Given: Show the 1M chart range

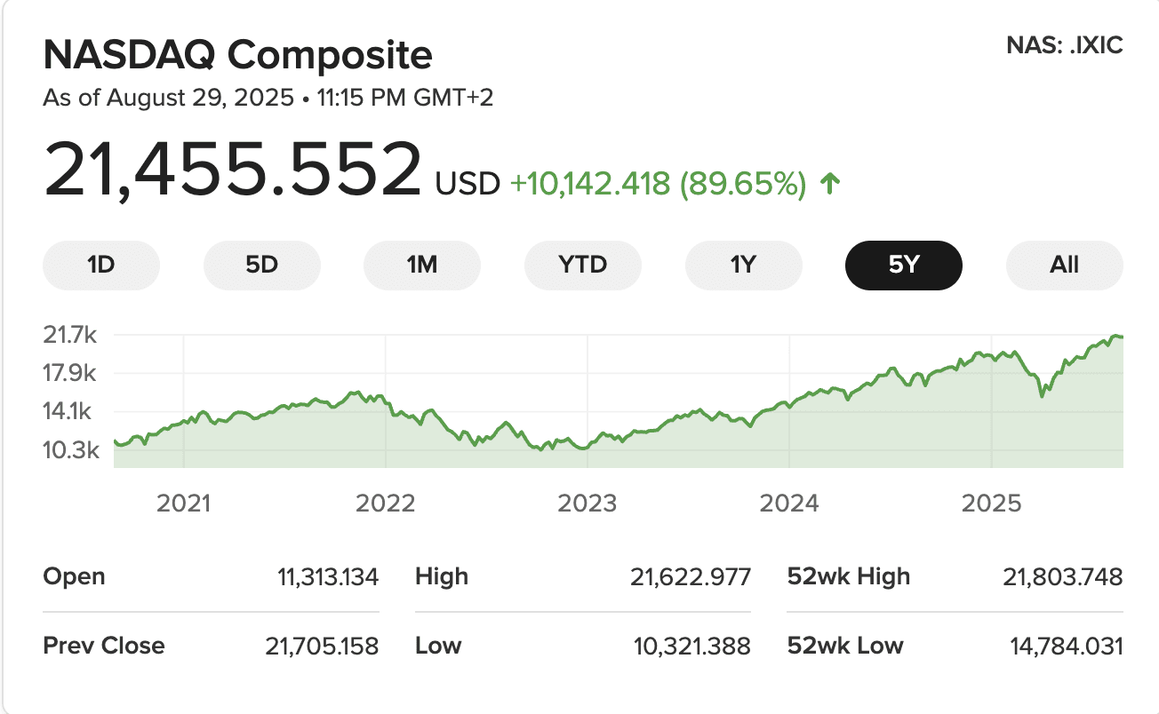Looking at the screenshot, I should point(422,265).
